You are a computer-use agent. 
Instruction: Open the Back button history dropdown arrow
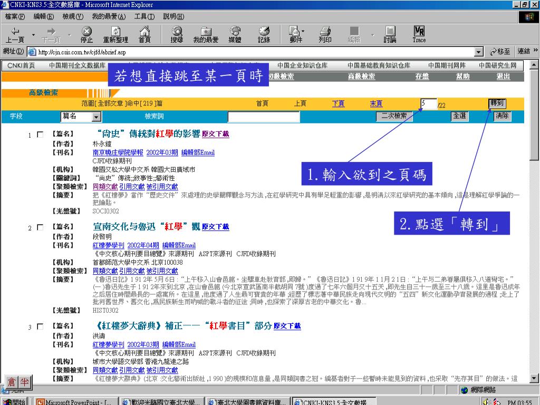33,35
